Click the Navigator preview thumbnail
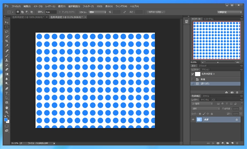Screen dimensions: 247x149 coord(217,41)
